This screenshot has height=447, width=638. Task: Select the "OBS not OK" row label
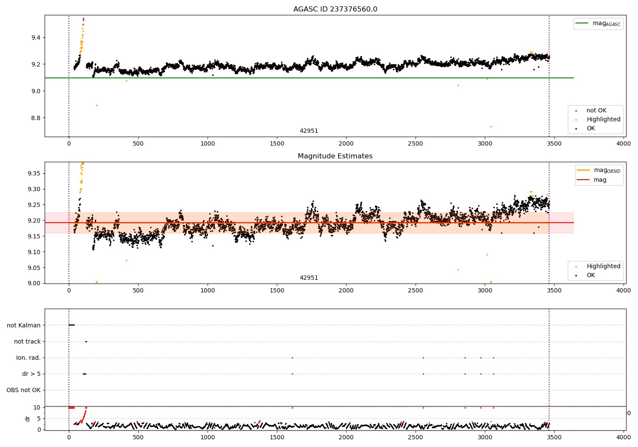click(24, 390)
